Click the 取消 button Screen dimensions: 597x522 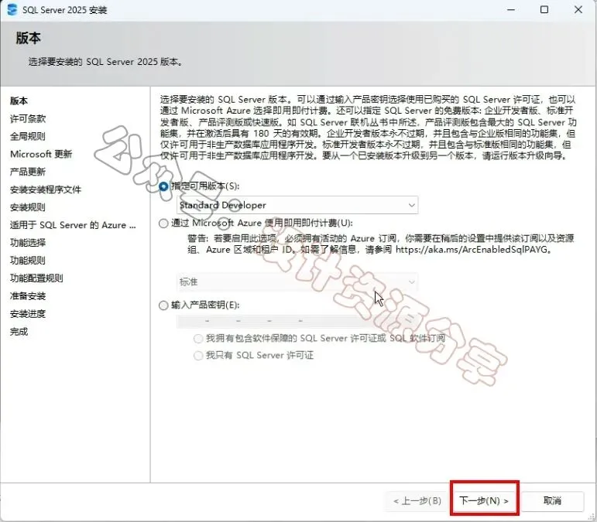552,500
